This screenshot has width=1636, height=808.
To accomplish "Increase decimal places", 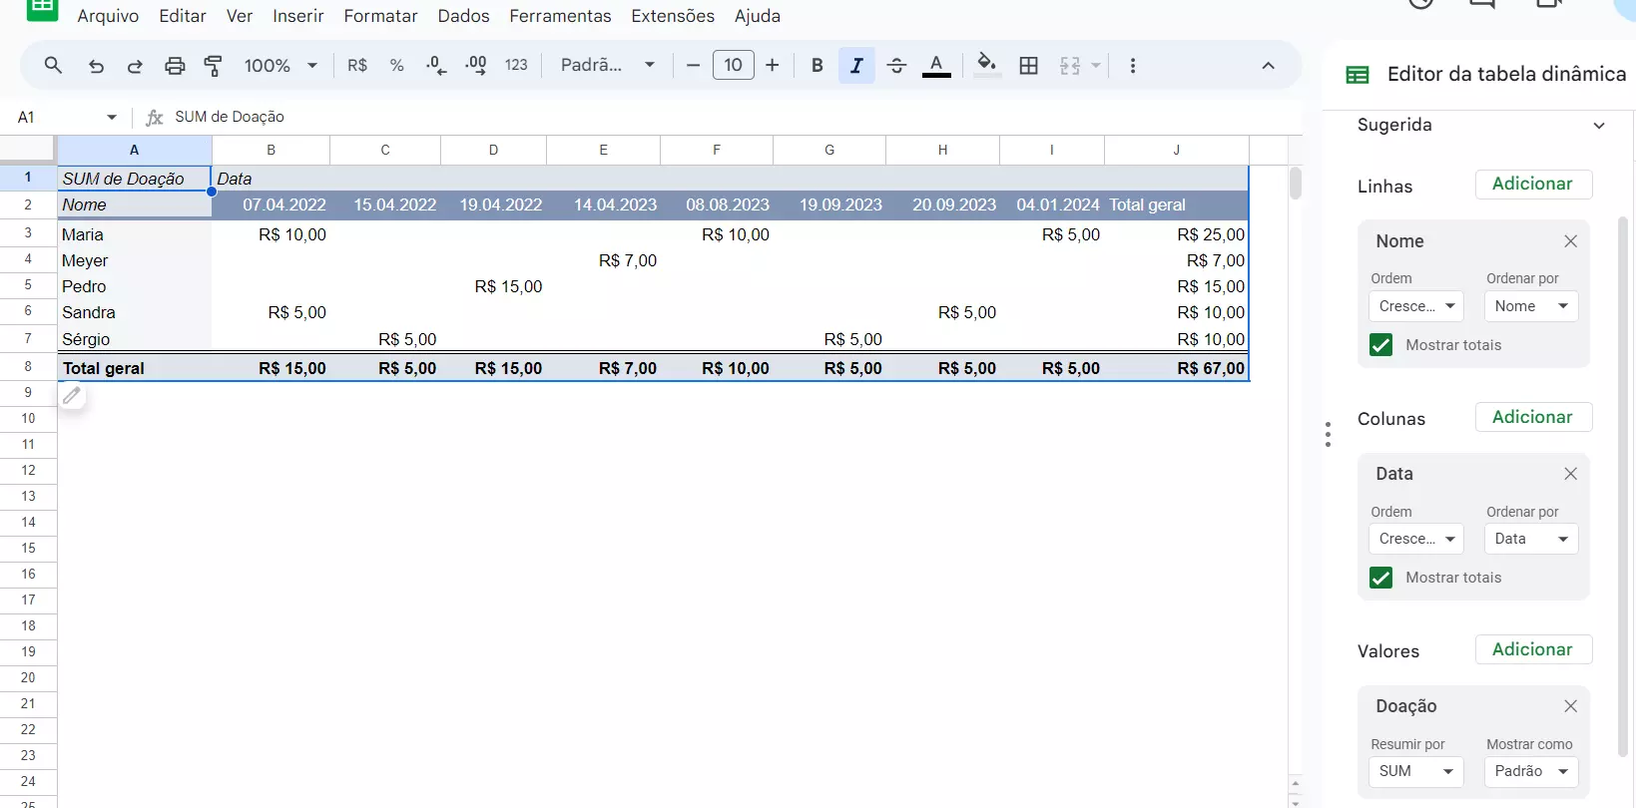I will click(476, 66).
